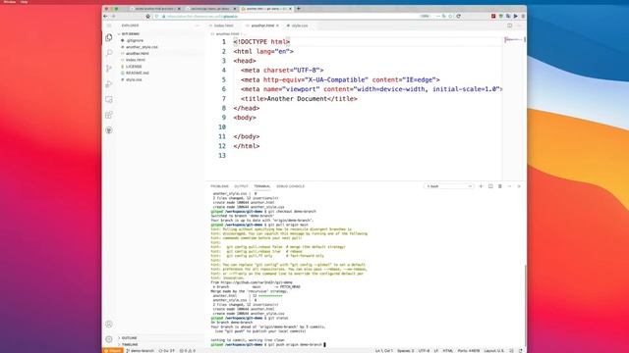Click the another.html breadcrumb above the editor

pyautogui.click(x=227, y=34)
